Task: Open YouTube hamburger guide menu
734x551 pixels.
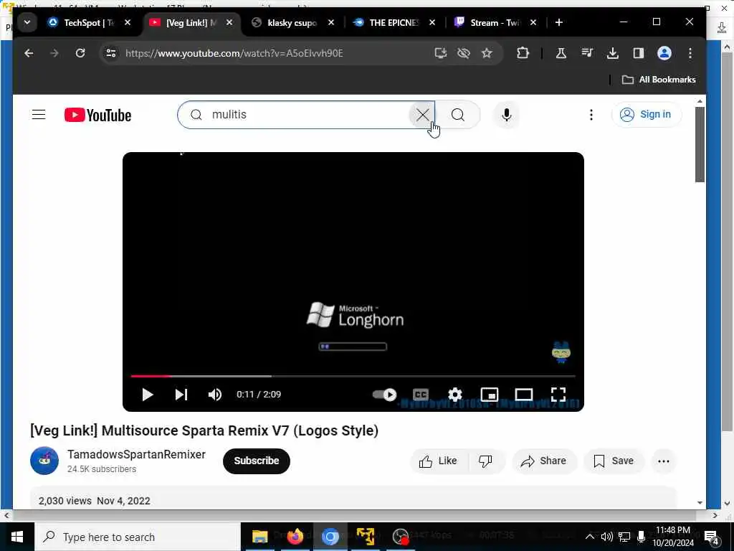Action: pos(39,115)
